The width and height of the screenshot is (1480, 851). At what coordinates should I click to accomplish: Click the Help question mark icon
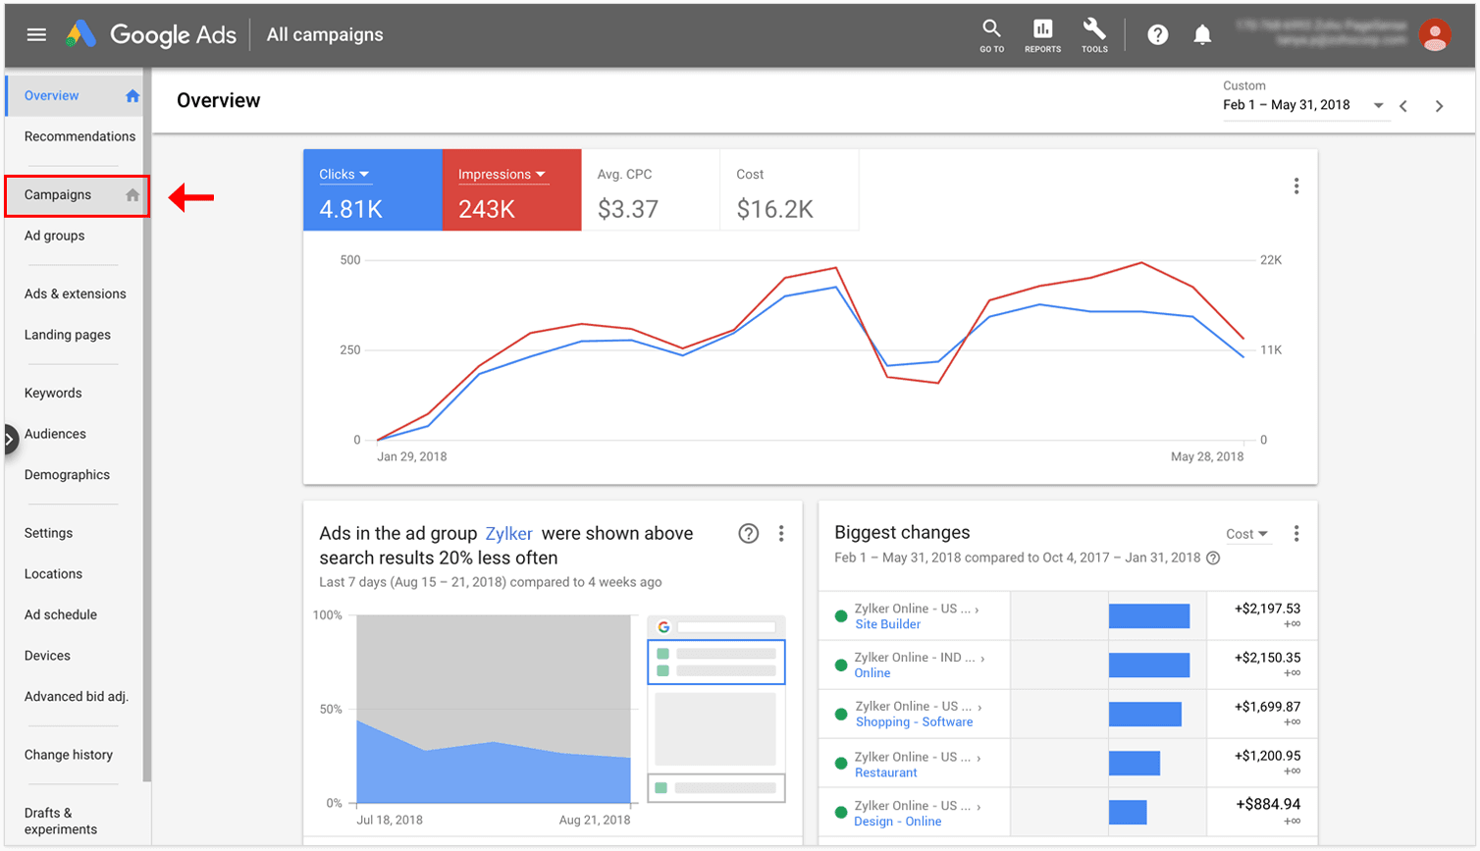(x=1158, y=35)
